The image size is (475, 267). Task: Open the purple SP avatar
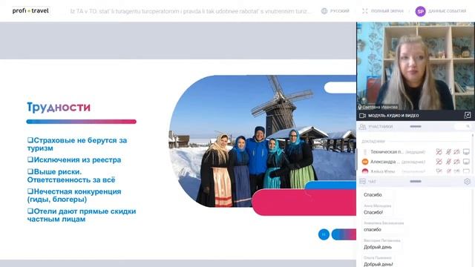420,11
